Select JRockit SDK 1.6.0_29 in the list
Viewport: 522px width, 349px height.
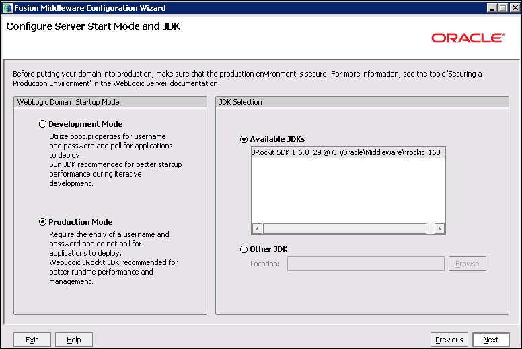coord(346,152)
